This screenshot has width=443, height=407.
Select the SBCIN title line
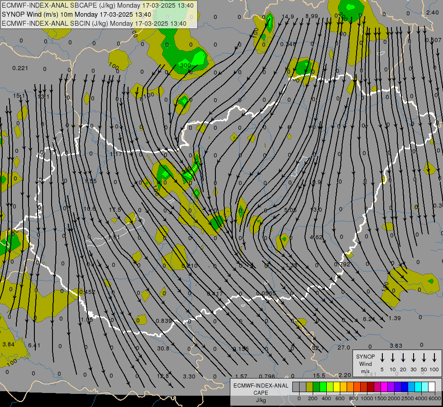[x=94, y=24]
